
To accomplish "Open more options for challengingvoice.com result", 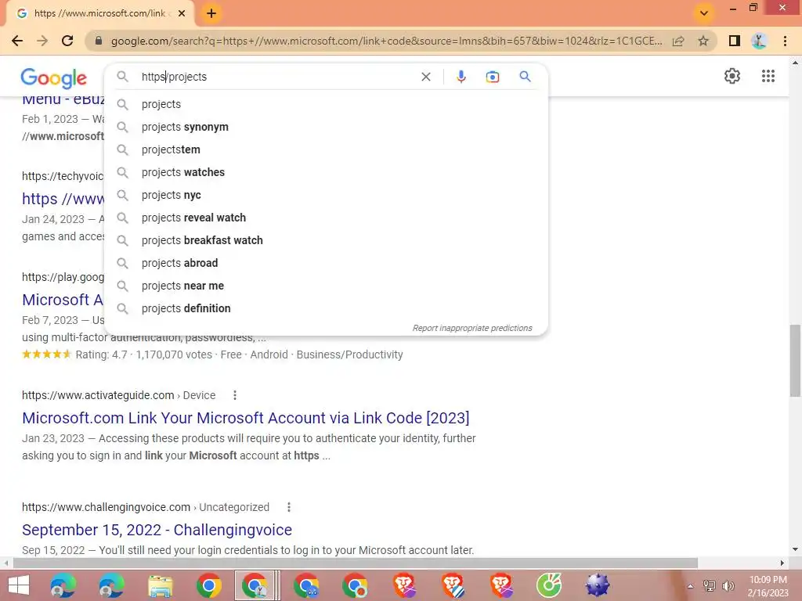I will click(x=289, y=507).
